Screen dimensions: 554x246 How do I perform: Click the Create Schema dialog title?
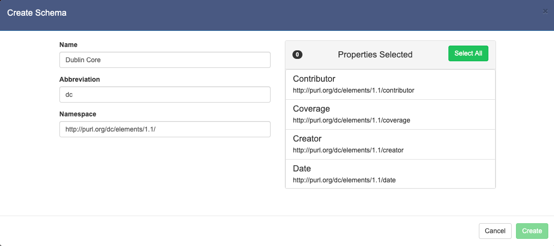coord(37,13)
